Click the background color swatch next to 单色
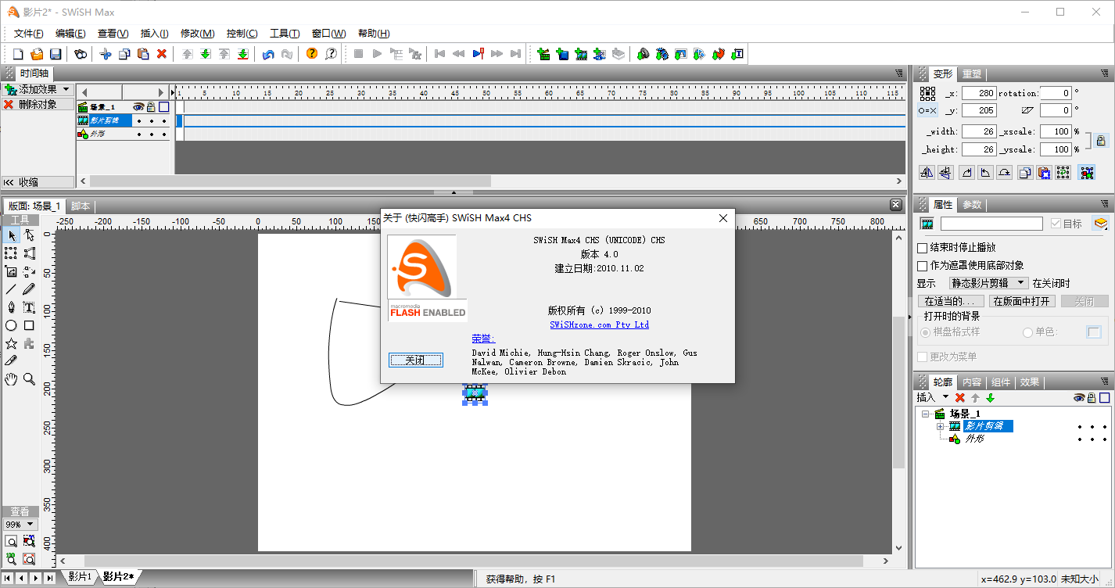This screenshot has width=1115, height=588. [x=1093, y=332]
